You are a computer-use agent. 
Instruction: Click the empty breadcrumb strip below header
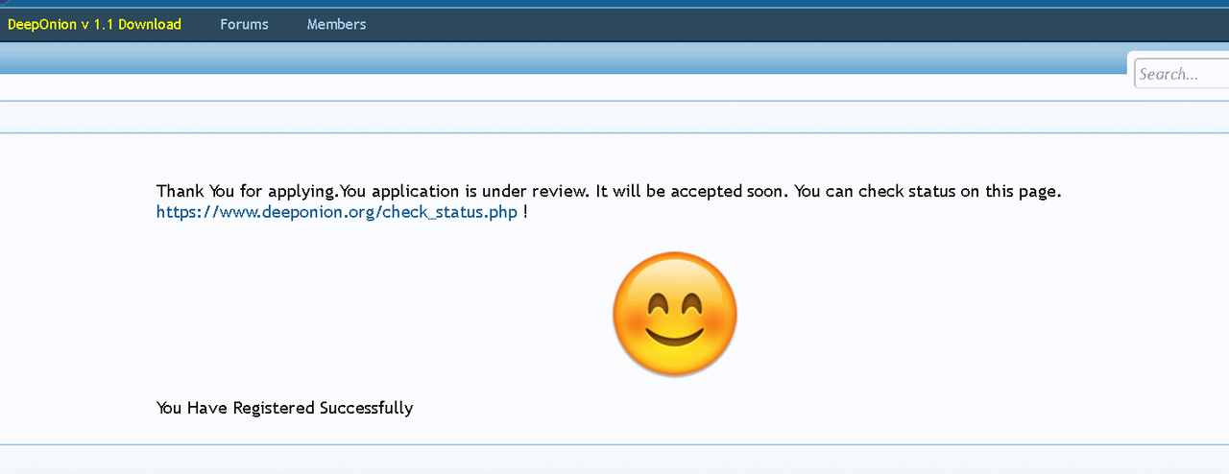(x=614, y=116)
